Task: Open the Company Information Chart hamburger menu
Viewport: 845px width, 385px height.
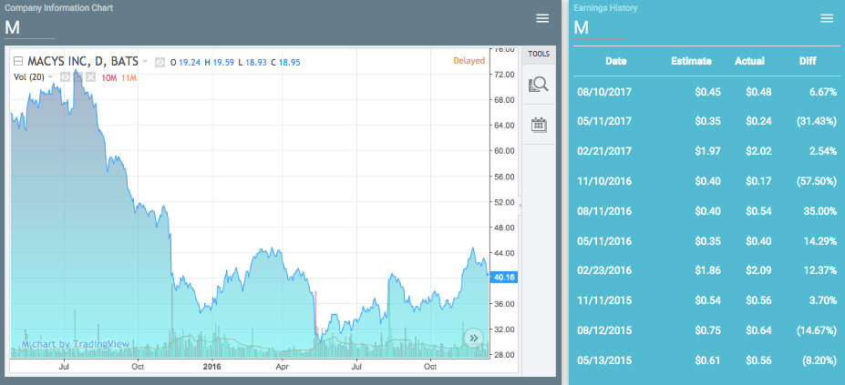Action: pyautogui.click(x=542, y=18)
